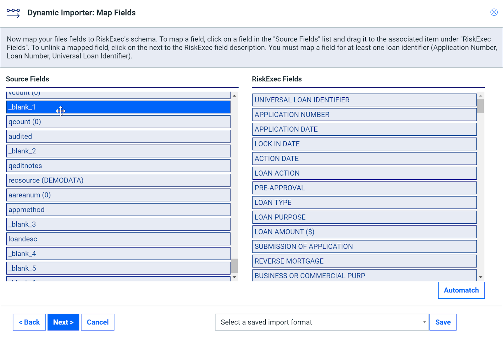Select the qcount (0) source field
This screenshot has width=503, height=337.
click(x=118, y=122)
